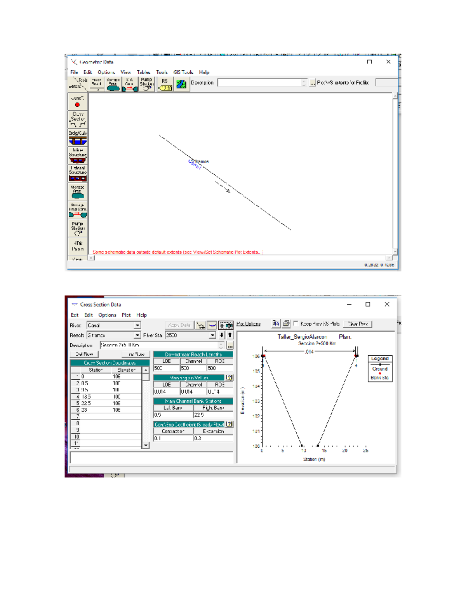Click the print icon in Cross Section Data
The height and width of the screenshot is (603, 466).
click(286, 323)
